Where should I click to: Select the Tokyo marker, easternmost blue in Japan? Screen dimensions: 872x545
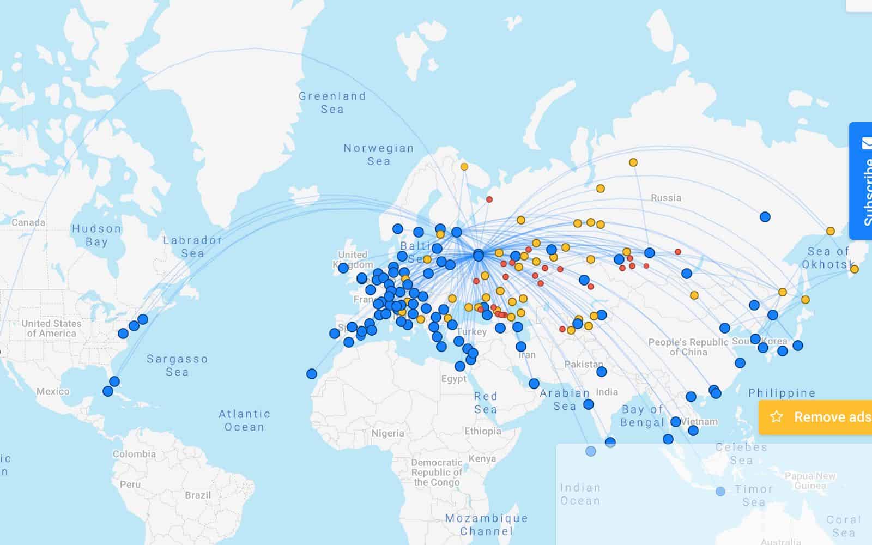click(798, 346)
